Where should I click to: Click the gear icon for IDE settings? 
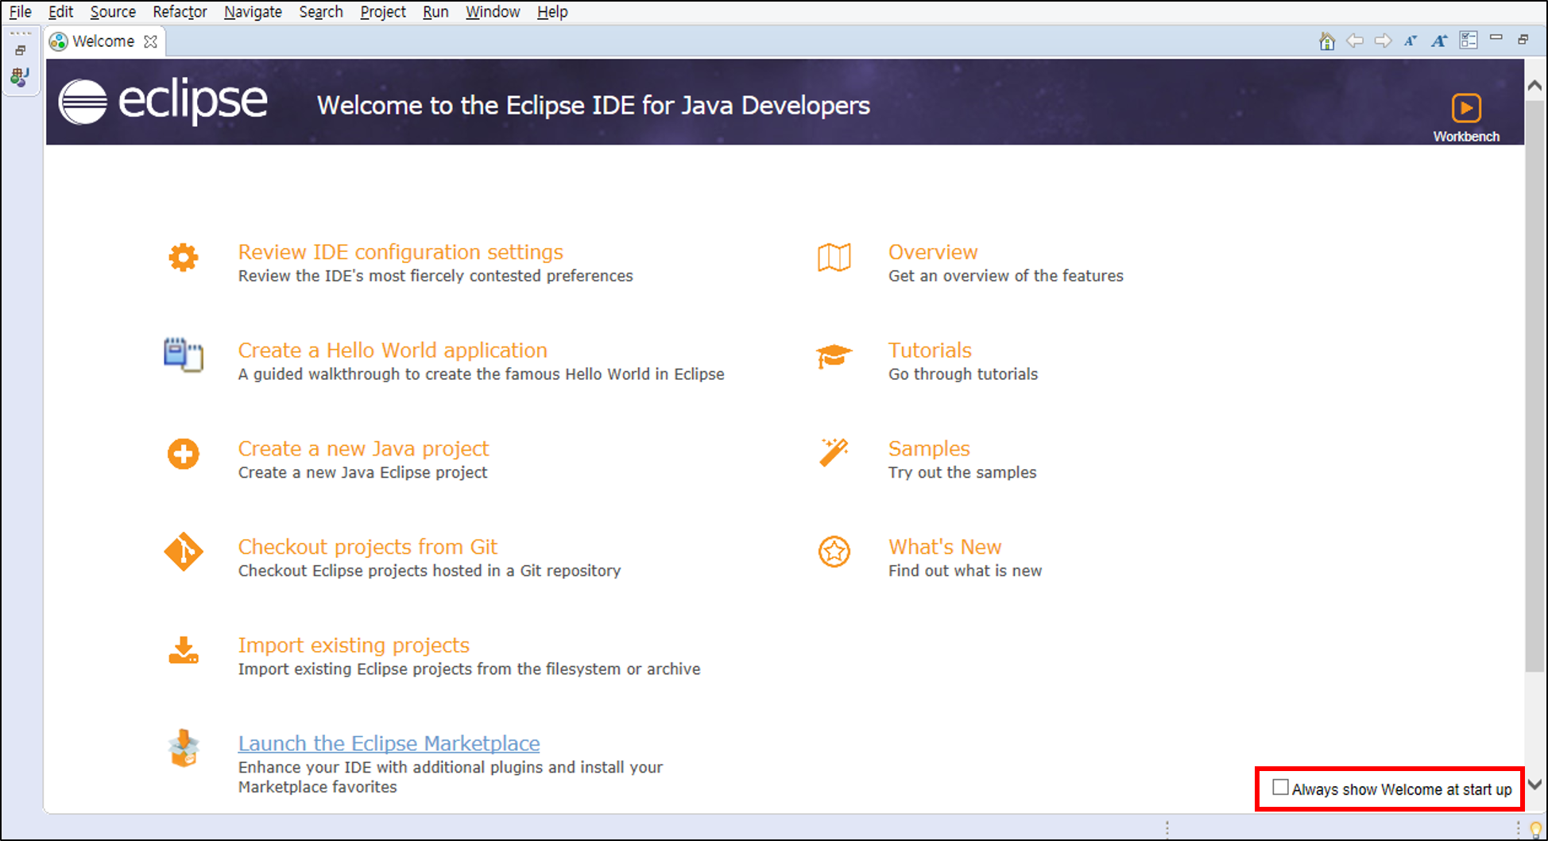(x=184, y=258)
